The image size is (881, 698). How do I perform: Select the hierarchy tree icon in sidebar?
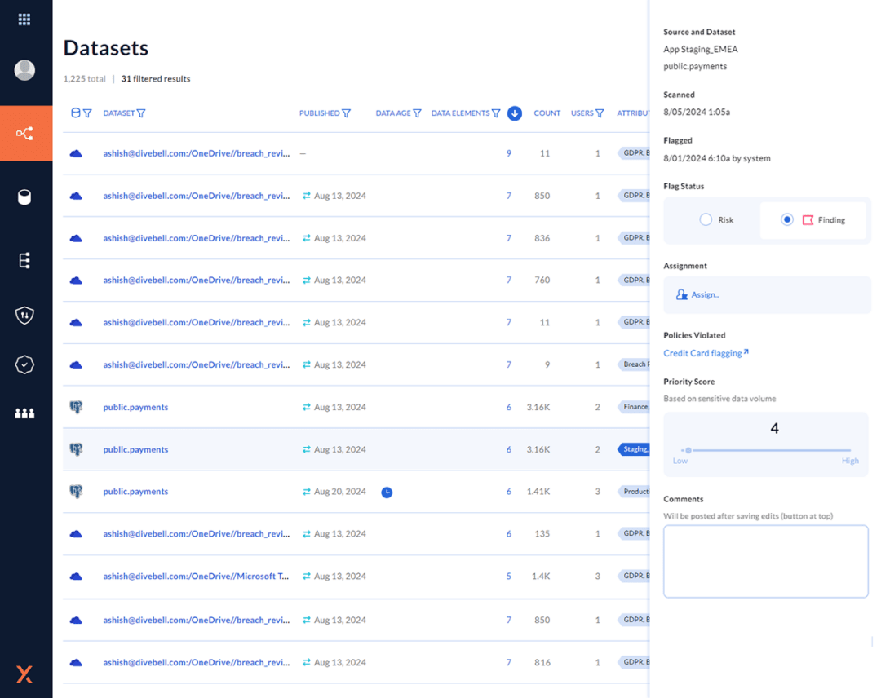coord(24,260)
